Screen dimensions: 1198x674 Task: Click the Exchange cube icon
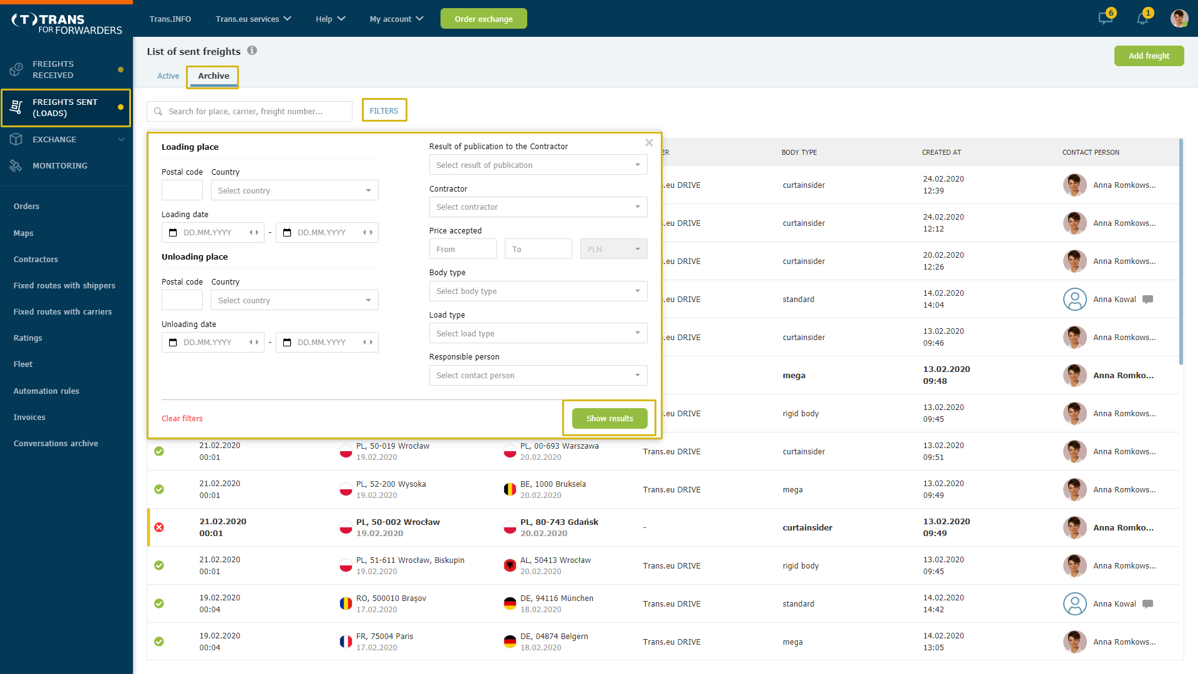(16, 139)
